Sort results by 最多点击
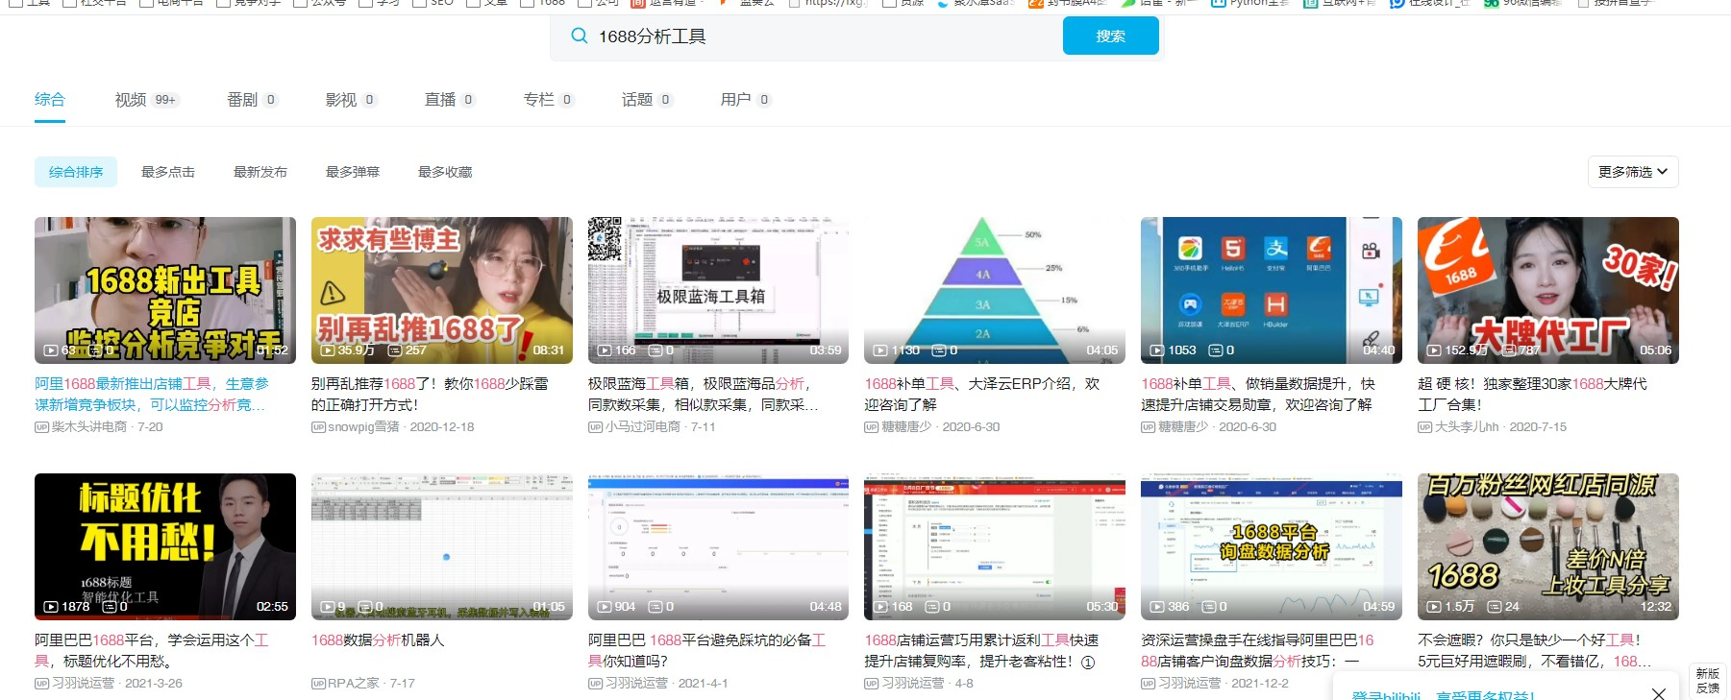The width and height of the screenshot is (1731, 700). pos(168,172)
